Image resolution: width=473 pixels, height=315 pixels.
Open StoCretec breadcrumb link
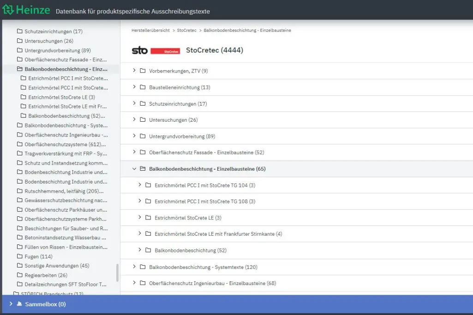click(186, 30)
